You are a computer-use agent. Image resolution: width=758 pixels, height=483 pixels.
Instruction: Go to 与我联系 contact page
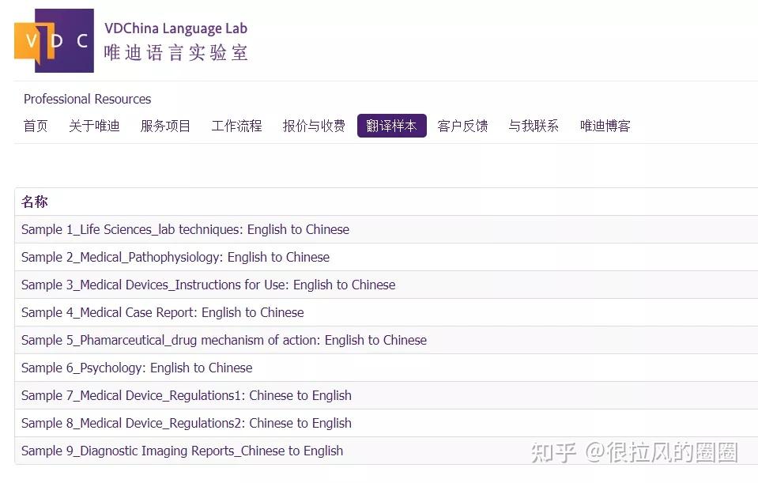point(534,126)
